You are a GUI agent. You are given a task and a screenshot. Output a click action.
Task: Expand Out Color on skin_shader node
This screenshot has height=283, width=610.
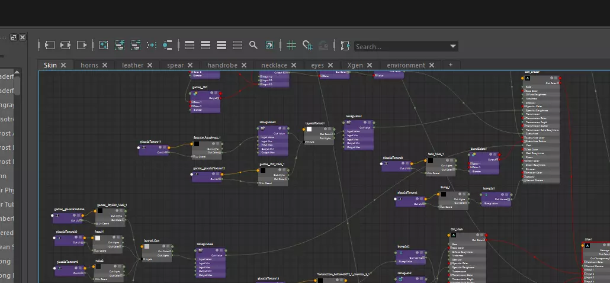tap(558, 83)
